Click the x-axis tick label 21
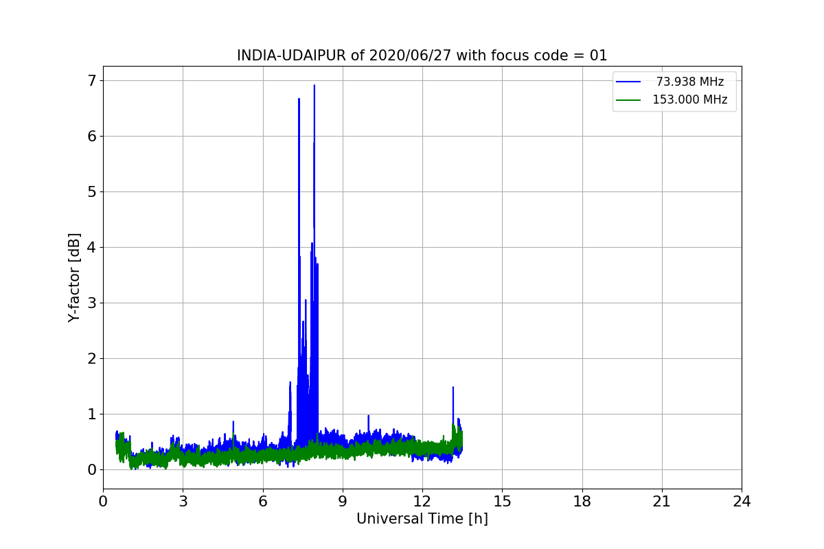Viewport: 824px width, 549px height. pos(662,502)
